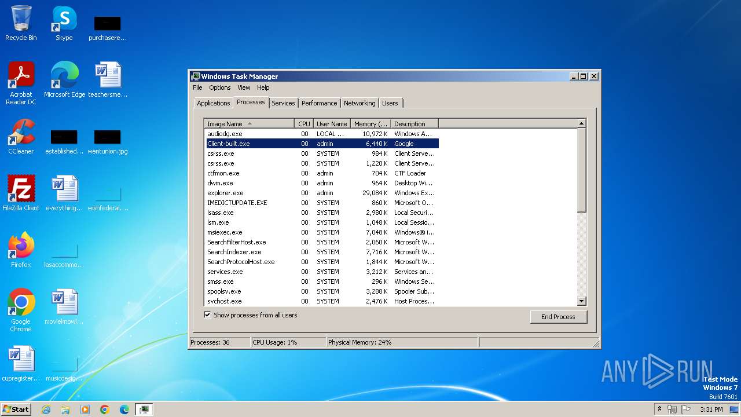
Task: Launch Skype from the desktop
Action: tap(64, 23)
